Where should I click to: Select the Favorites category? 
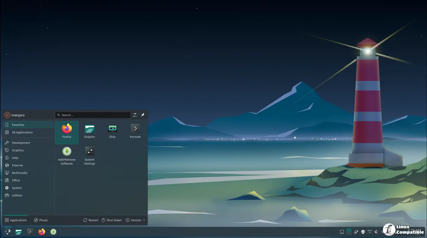(28, 125)
